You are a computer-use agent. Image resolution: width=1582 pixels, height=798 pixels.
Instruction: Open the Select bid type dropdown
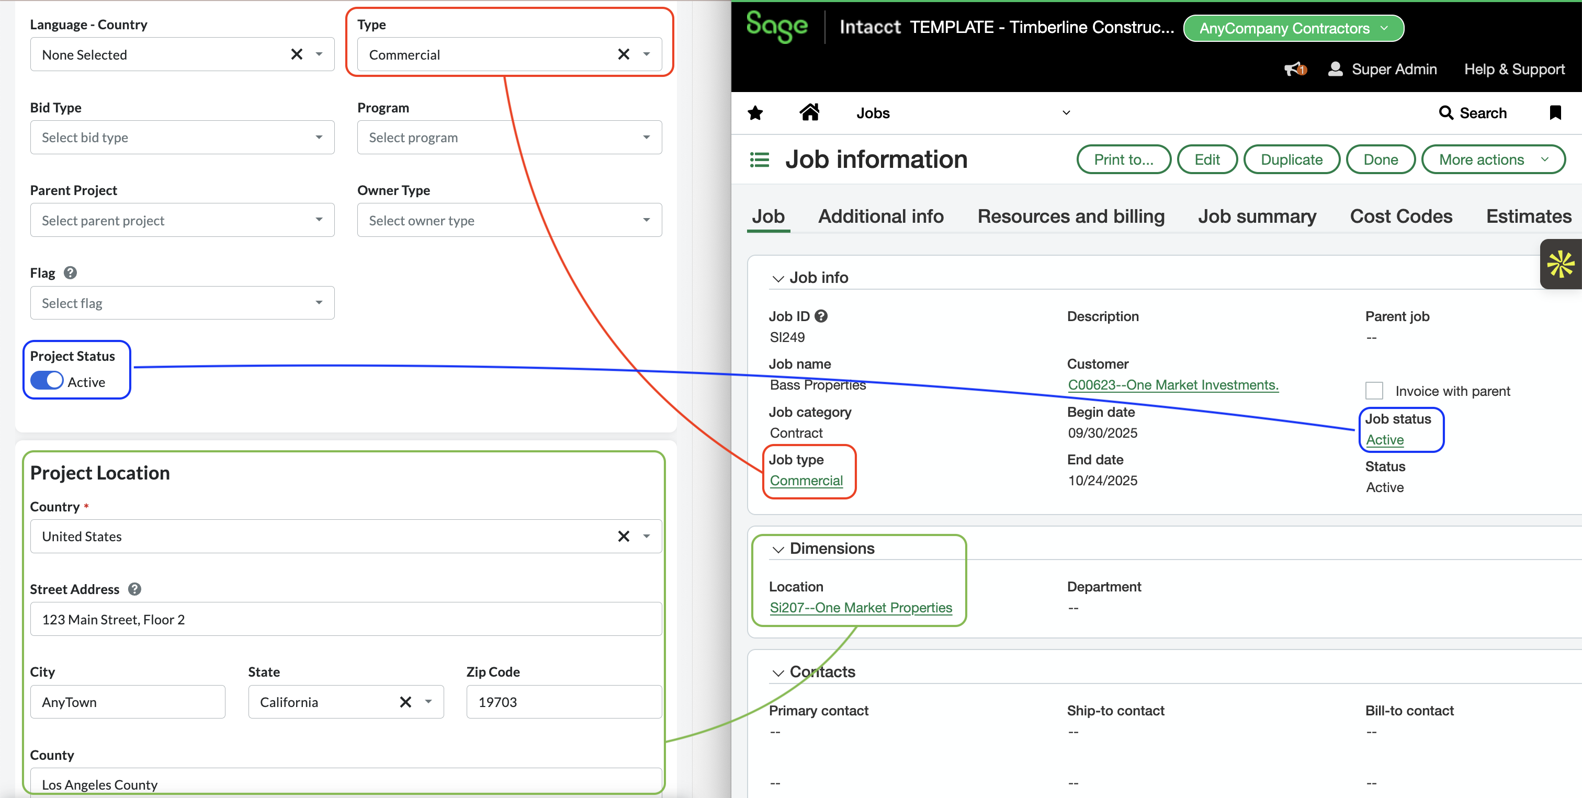coord(182,137)
